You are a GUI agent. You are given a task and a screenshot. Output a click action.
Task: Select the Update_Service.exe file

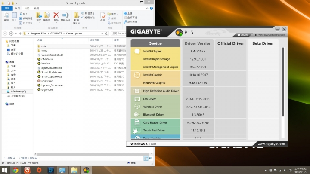(x=52, y=85)
